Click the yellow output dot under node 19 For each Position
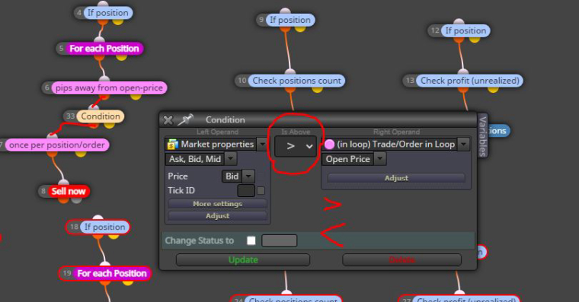This screenshot has height=302, width=579. click(128, 282)
